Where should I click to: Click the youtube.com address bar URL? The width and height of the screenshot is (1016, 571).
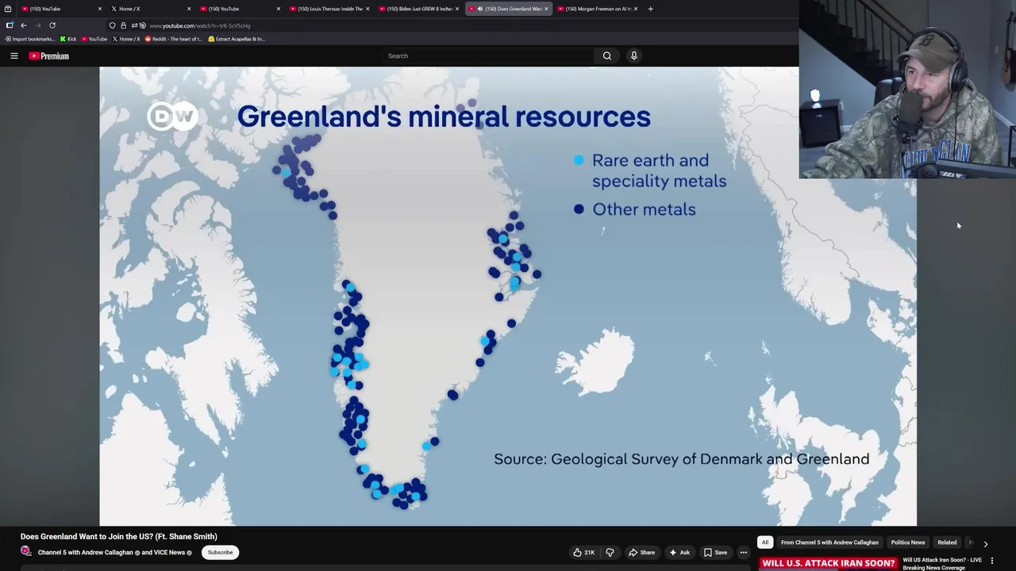pos(200,25)
